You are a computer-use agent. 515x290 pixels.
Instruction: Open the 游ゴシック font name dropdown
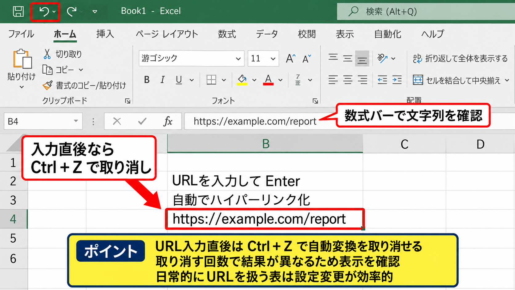238,59
